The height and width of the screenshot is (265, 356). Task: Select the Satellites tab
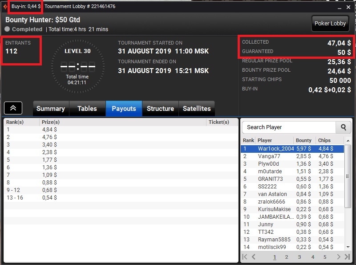tap(197, 109)
